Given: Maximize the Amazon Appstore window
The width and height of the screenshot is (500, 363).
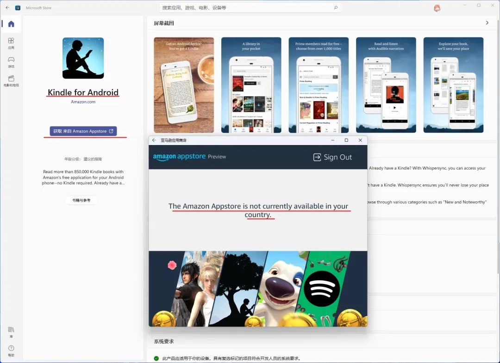Looking at the screenshot, I should pyautogui.click(x=346, y=140).
